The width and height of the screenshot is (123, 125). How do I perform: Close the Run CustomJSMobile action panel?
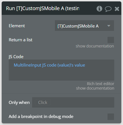[x=117, y=9]
